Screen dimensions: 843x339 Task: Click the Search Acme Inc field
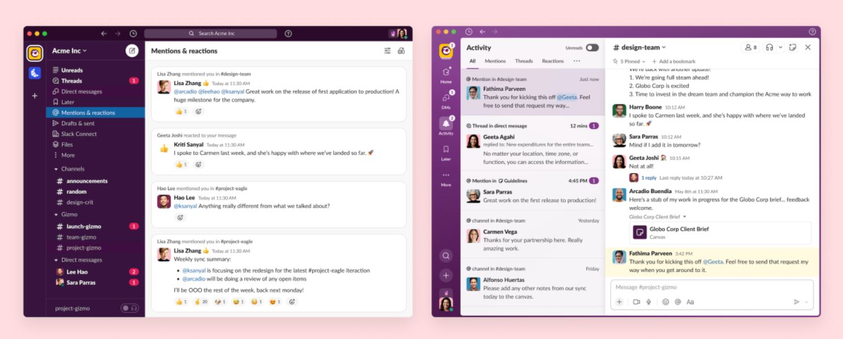click(x=210, y=33)
